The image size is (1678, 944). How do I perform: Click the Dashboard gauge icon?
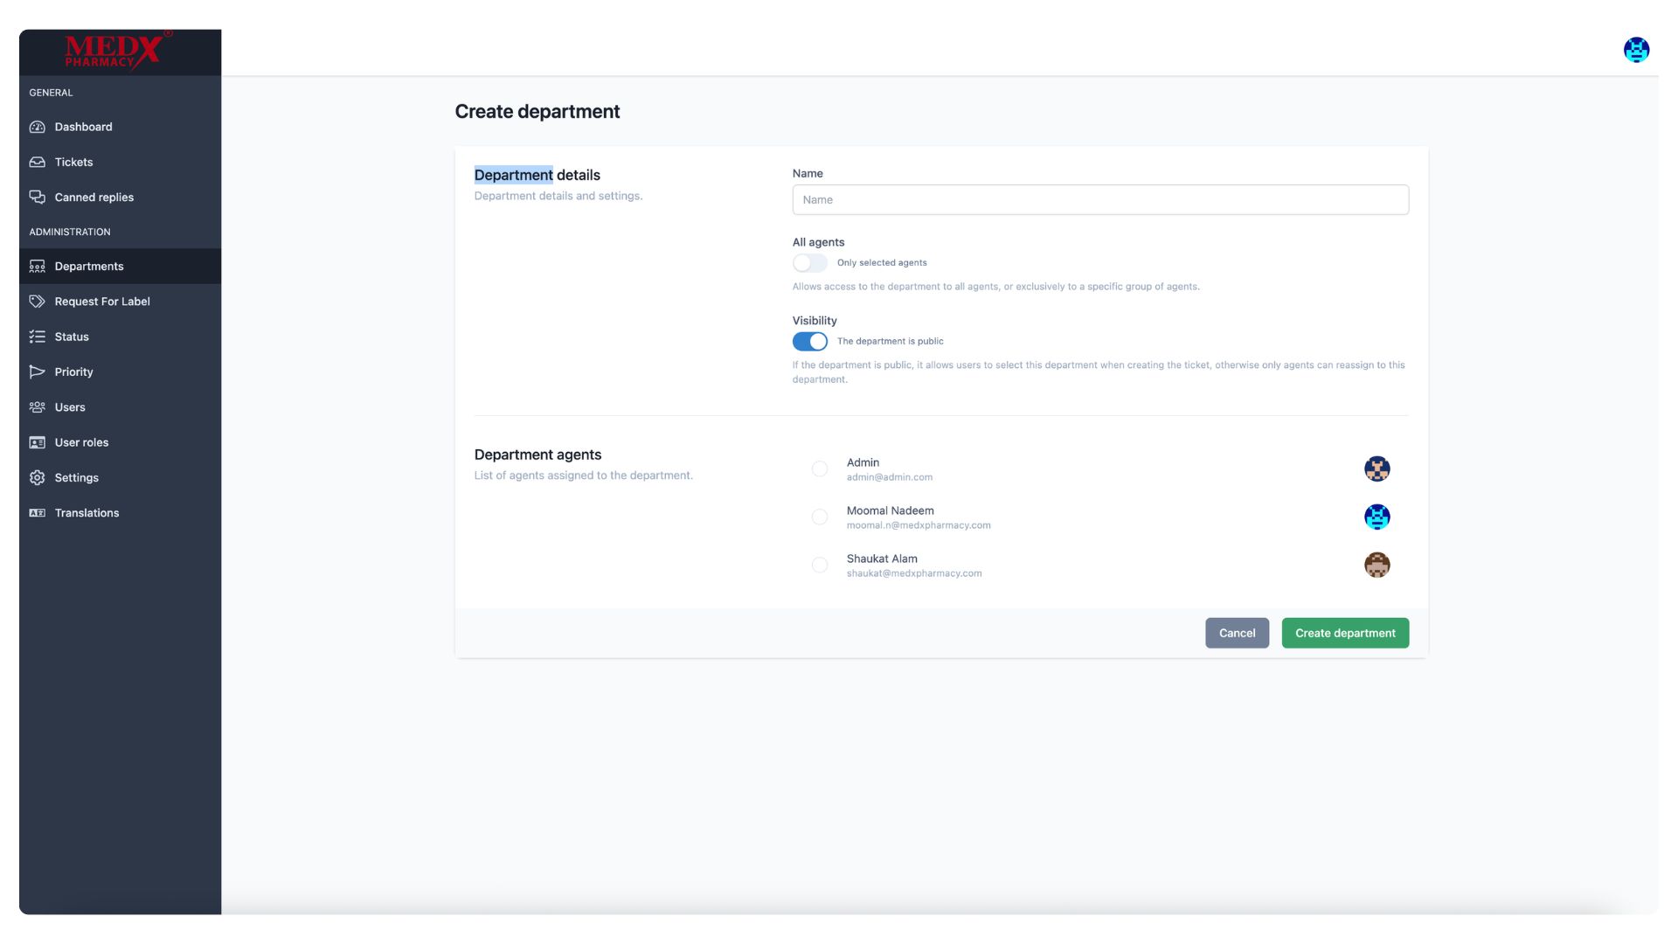tap(37, 127)
